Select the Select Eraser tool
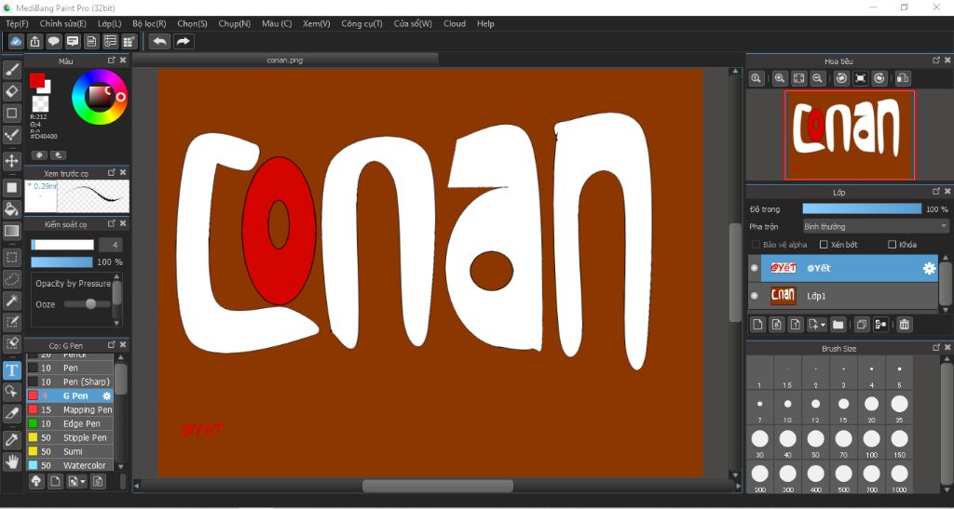The height and width of the screenshot is (509, 954). (x=11, y=343)
